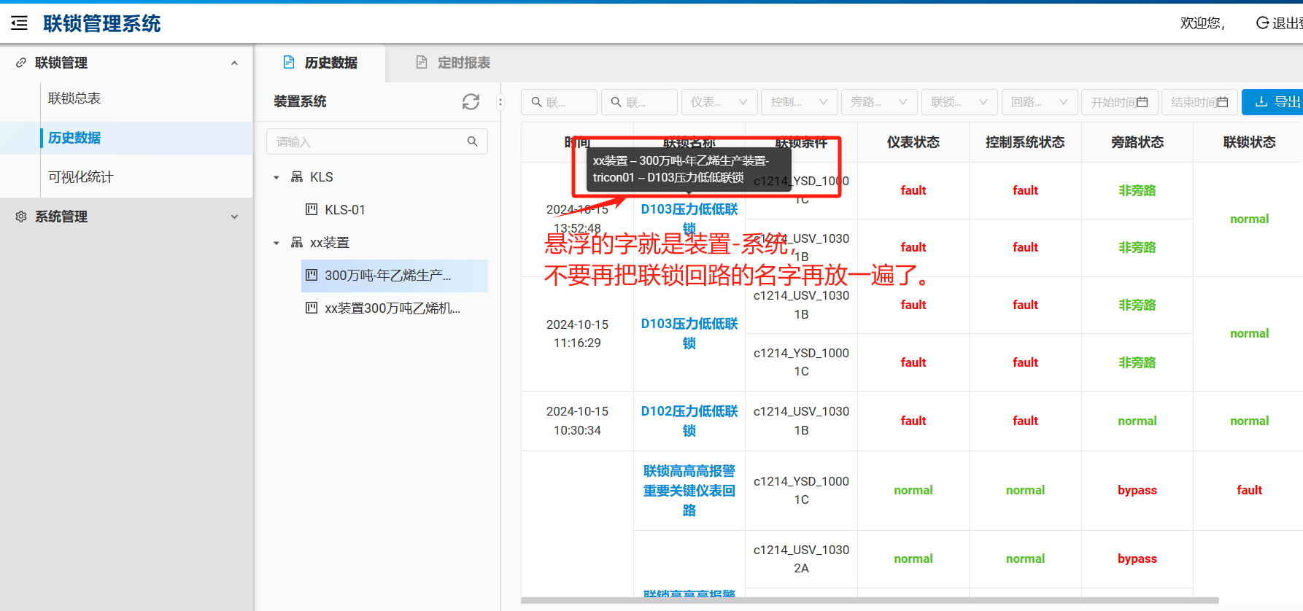The image size is (1303, 611).
Task: Click calendar icon in 开始时间 field
Action: click(1142, 102)
